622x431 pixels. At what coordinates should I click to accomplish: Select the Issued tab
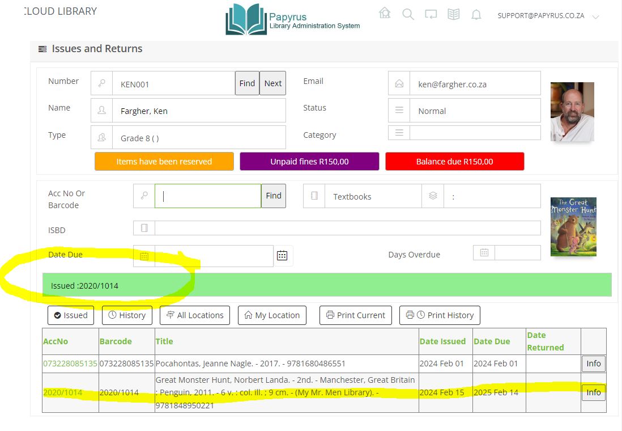pos(71,315)
